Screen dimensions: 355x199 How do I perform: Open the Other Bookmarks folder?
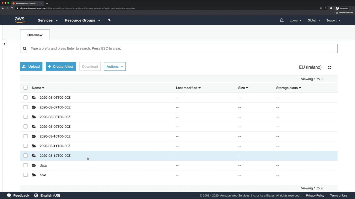point(344,13)
